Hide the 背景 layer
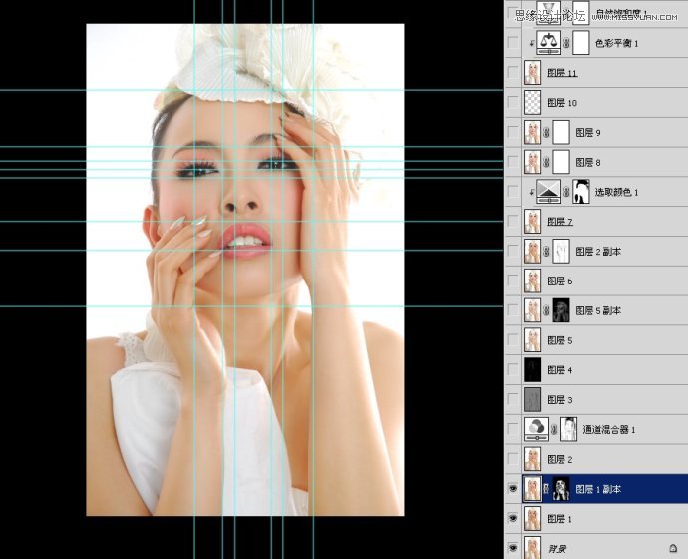The image size is (688, 559). [x=513, y=548]
